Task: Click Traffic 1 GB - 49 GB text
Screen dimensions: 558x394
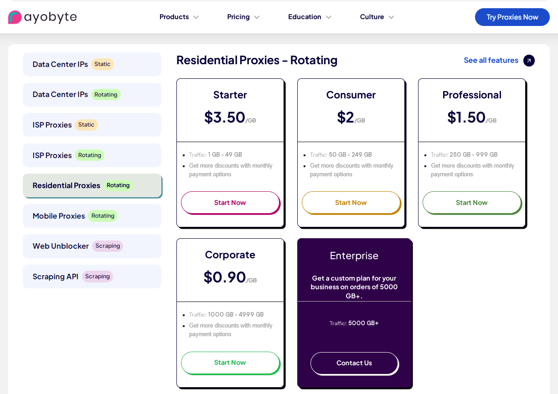Action: pos(216,155)
